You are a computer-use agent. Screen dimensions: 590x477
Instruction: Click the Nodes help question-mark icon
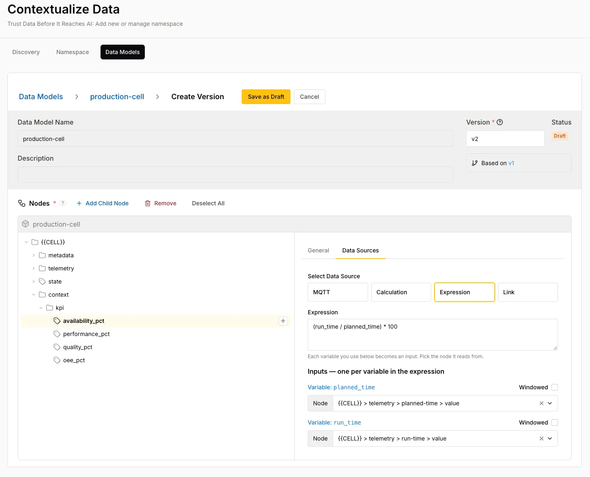pos(63,203)
